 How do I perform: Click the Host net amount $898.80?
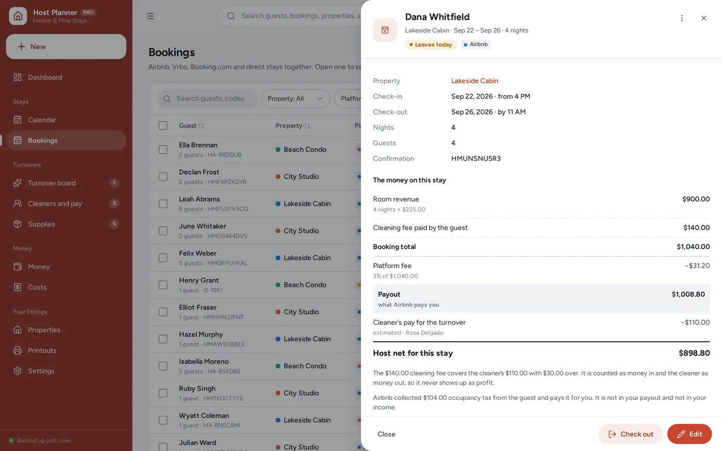(x=694, y=353)
